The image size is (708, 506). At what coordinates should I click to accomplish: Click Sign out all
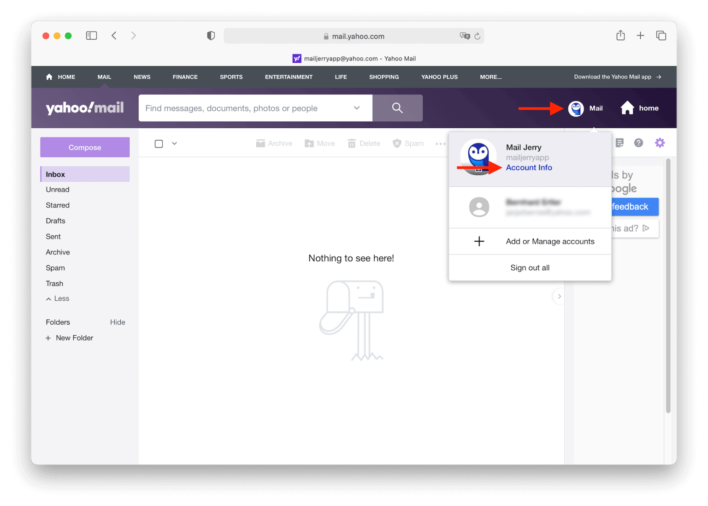tap(530, 268)
